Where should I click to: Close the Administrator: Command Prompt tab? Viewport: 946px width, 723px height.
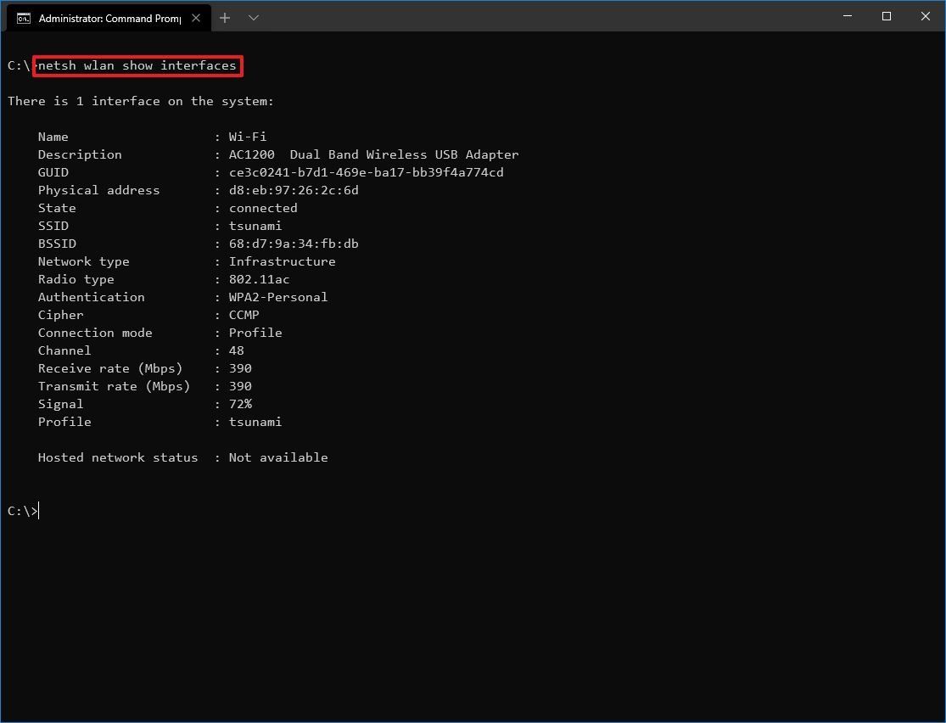tap(196, 18)
